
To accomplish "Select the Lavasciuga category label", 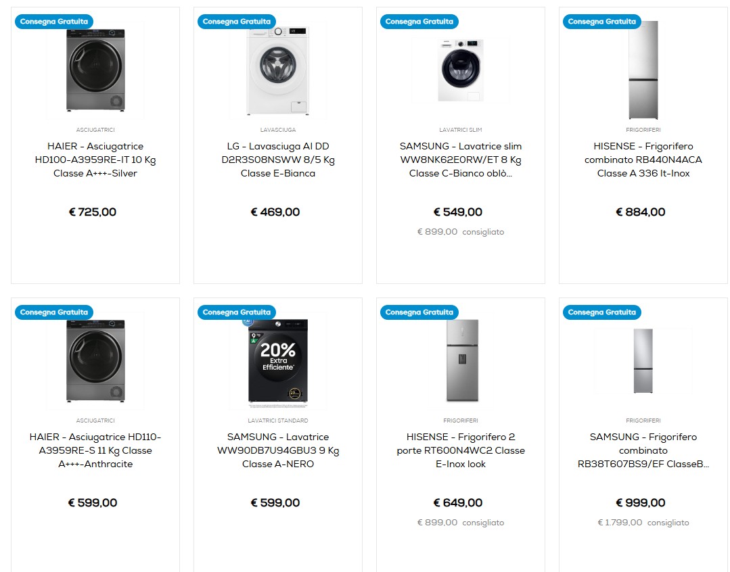I will (x=278, y=130).
